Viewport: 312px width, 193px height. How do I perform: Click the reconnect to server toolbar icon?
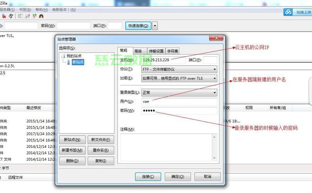click(11, 16)
